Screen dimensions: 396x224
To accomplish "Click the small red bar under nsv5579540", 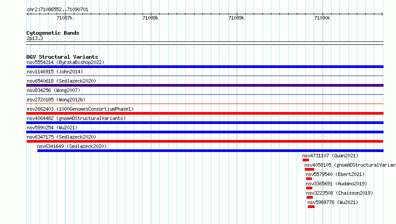I will pyautogui.click(x=309, y=179).
